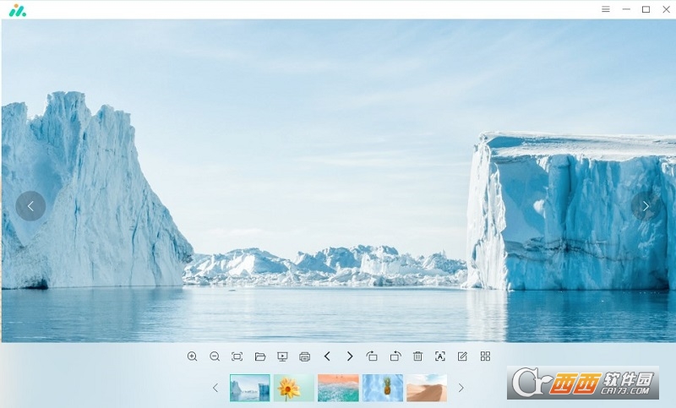Screen dimensions: 676x408
Task: Open text recognition (OCR) tool
Action: (439, 356)
